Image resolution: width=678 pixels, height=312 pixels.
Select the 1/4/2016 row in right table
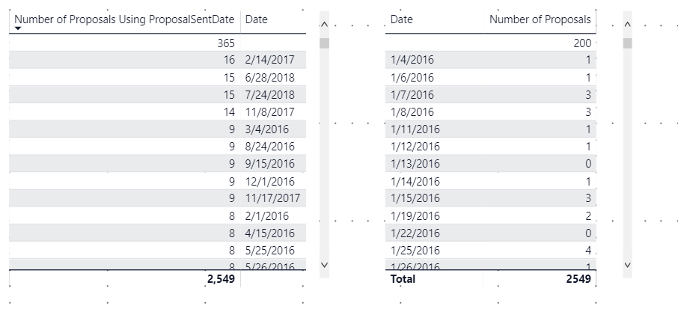coord(490,60)
